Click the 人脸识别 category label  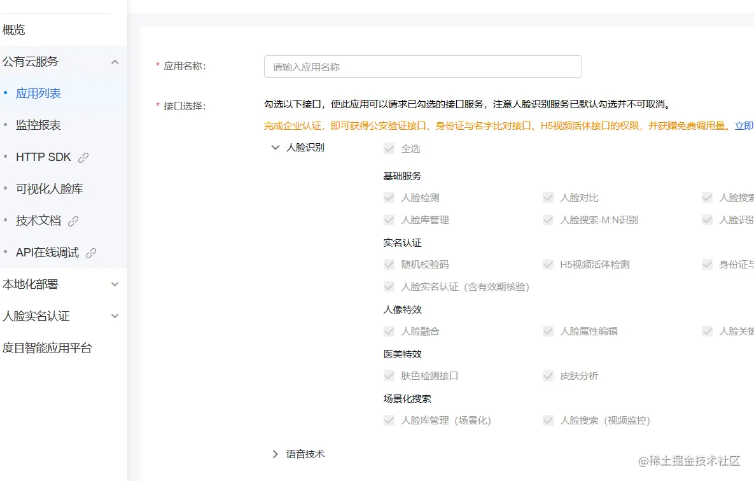pos(305,148)
